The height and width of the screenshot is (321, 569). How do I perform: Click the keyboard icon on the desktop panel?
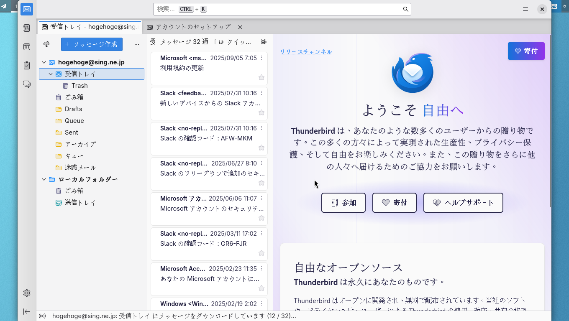554,6
